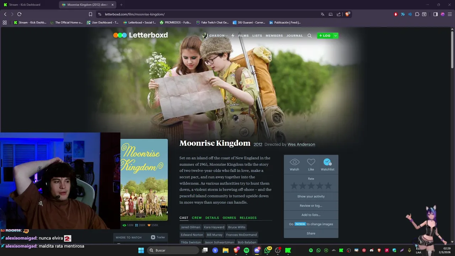Click the PATRON badge link
The image size is (455, 256).
[300, 224]
